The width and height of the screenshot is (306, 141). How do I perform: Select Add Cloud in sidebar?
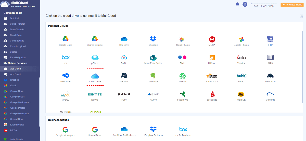(20, 69)
